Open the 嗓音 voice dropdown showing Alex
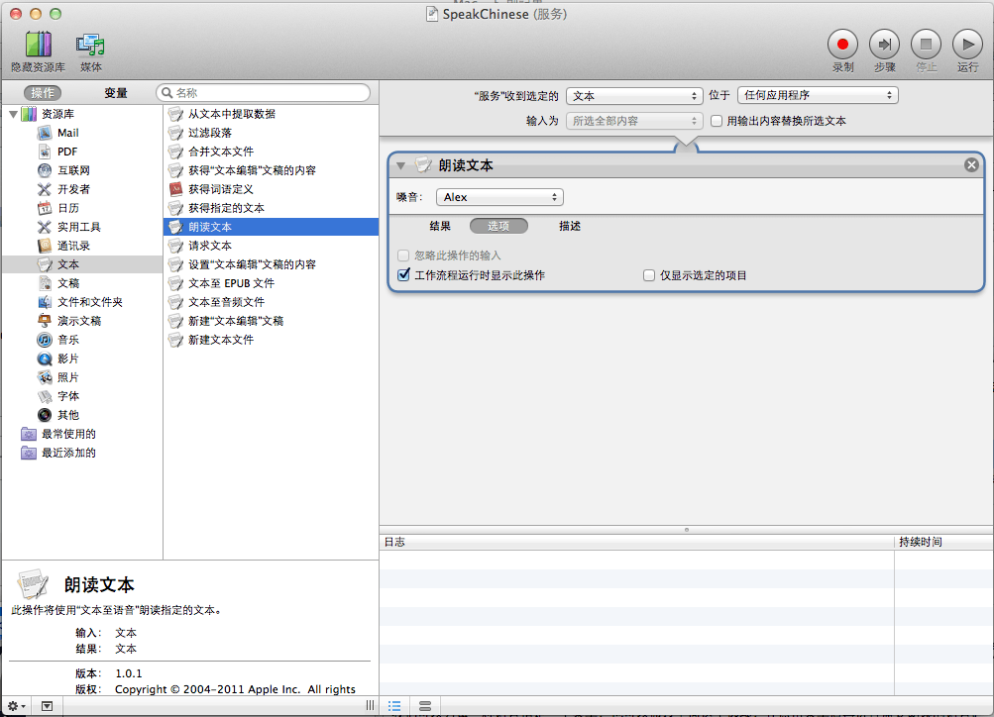The height and width of the screenshot is (717, 994). point(499,198)
